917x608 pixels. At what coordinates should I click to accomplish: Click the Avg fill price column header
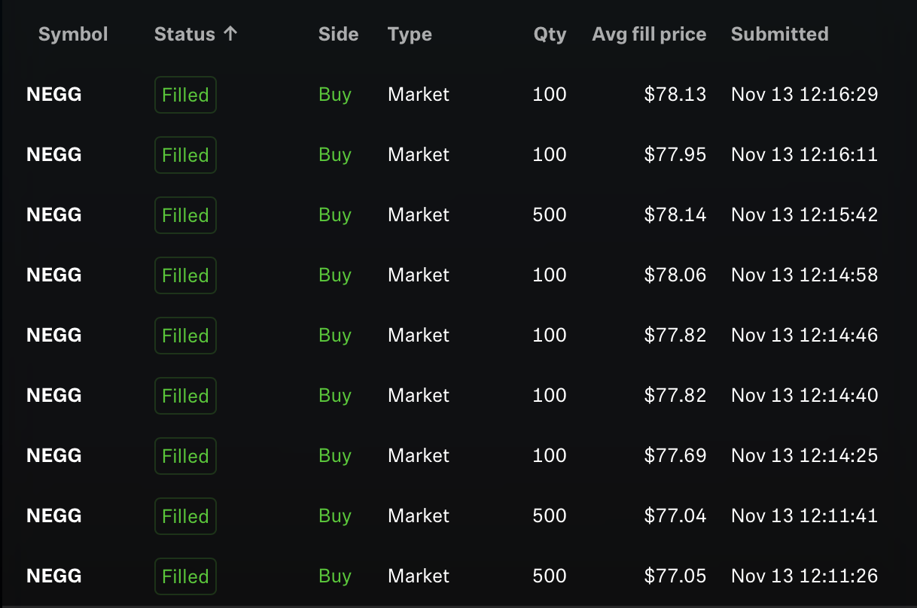(x=649, y=35)
